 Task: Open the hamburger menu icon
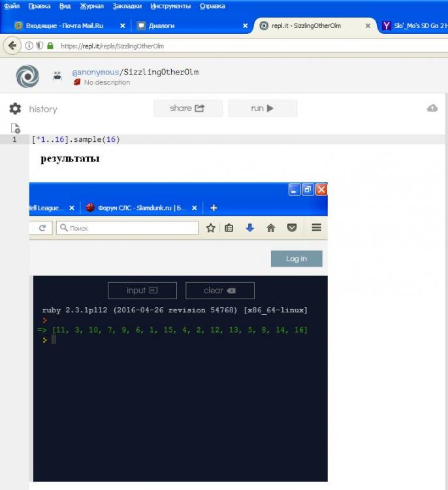click(316, 228)
